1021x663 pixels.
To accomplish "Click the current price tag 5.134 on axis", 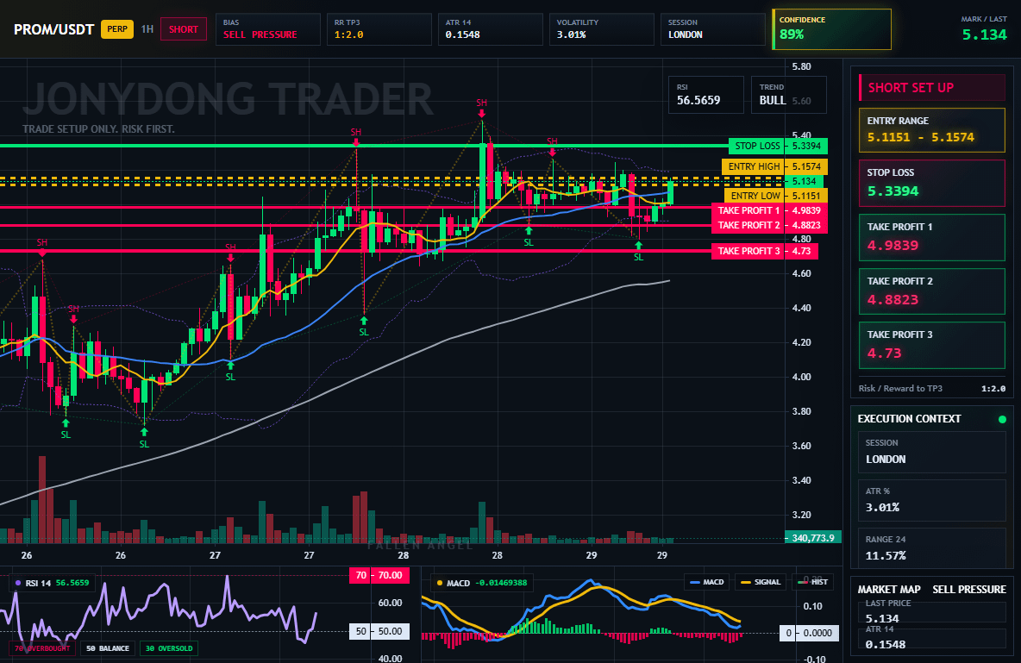I will (x=805, y=181).
